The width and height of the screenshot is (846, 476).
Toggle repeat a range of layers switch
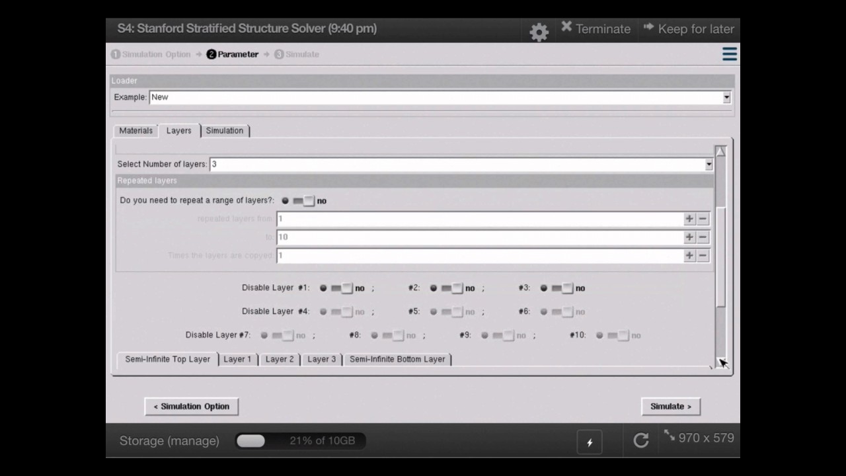click(303, 200)
